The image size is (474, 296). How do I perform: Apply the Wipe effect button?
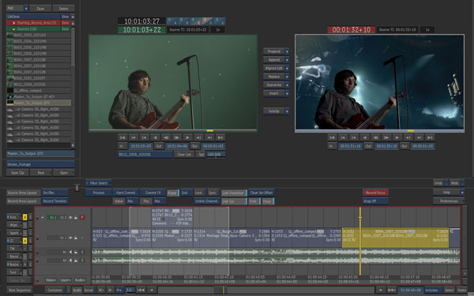click(14, 225)
